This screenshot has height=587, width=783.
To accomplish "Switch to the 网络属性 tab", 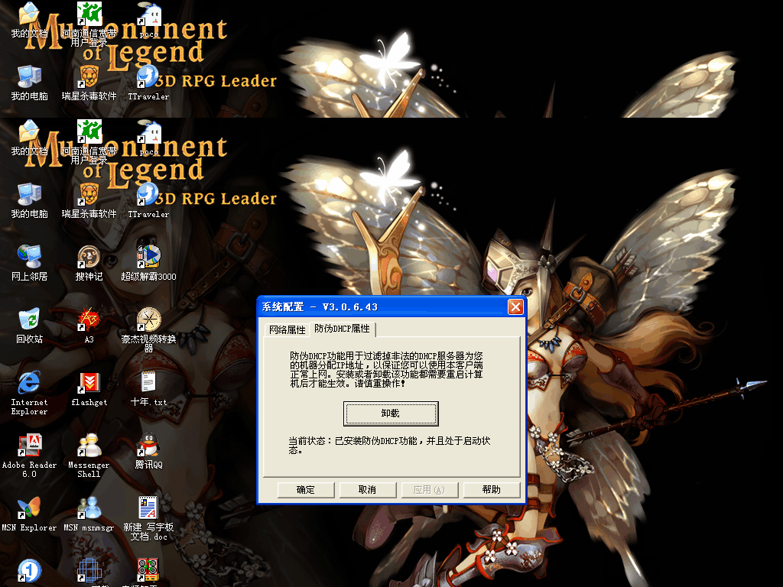I will tap(287, 330).
